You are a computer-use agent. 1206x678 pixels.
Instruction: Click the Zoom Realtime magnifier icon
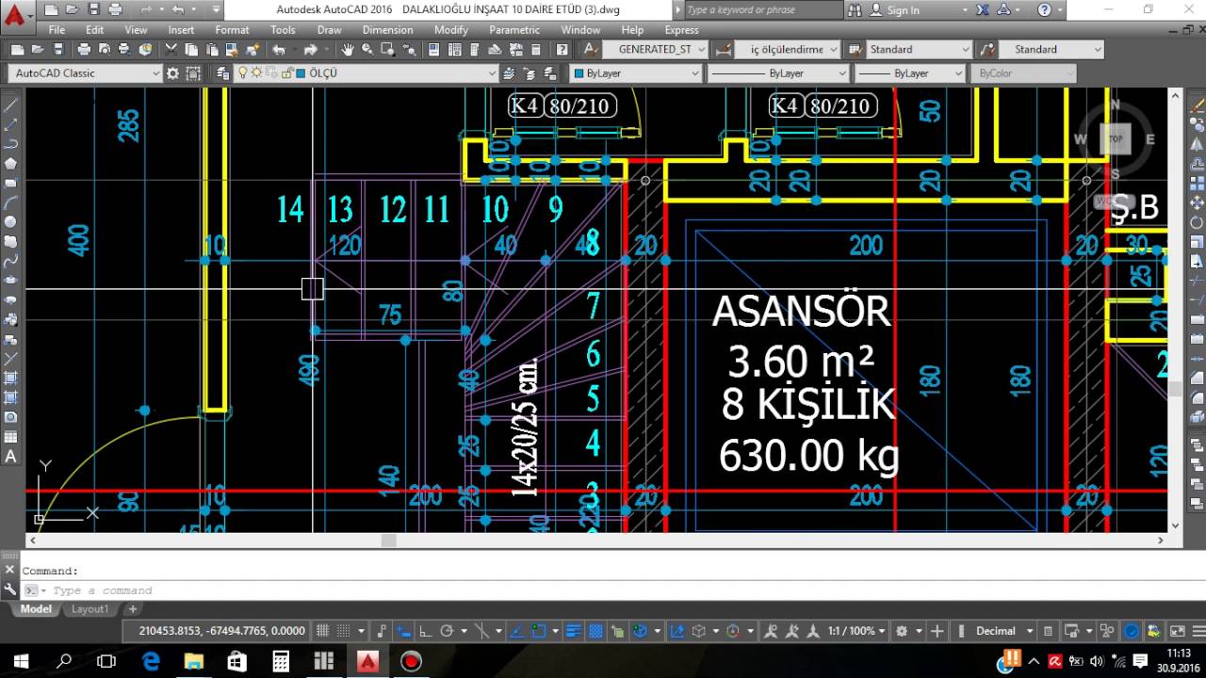point(367,49)
